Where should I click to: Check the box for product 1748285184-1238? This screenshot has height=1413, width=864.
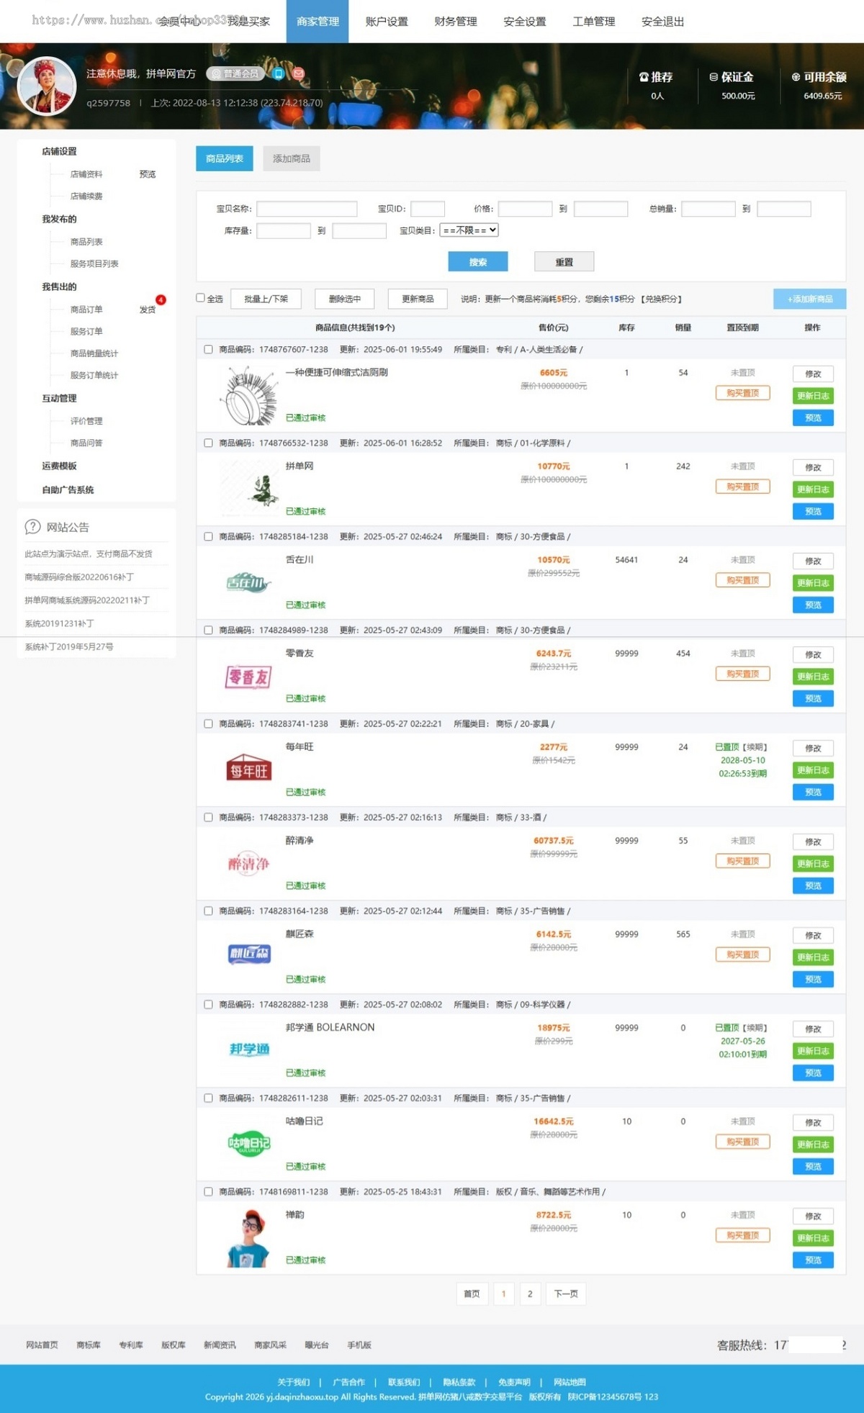tap(208, 536)
